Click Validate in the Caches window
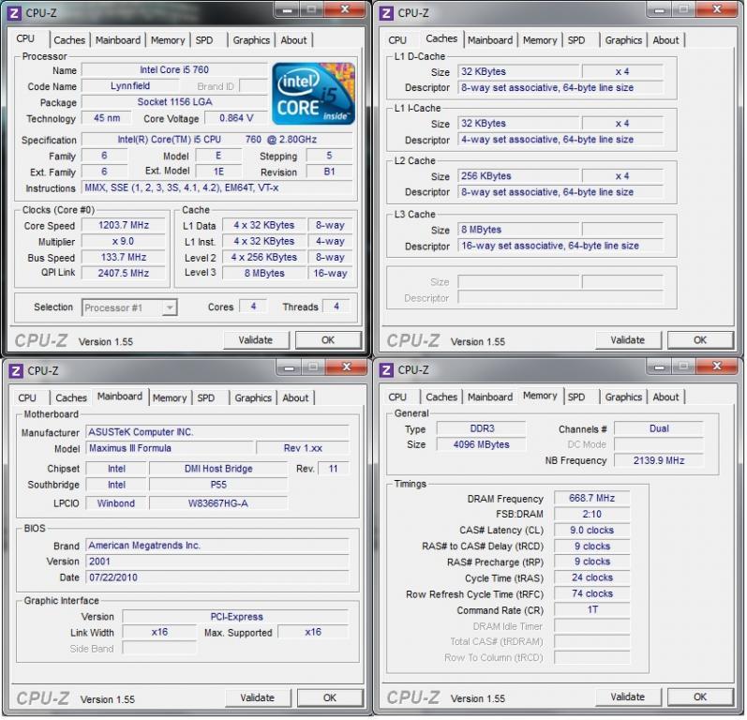This screenshot has height=720, width=747. (x=628, y=340)
